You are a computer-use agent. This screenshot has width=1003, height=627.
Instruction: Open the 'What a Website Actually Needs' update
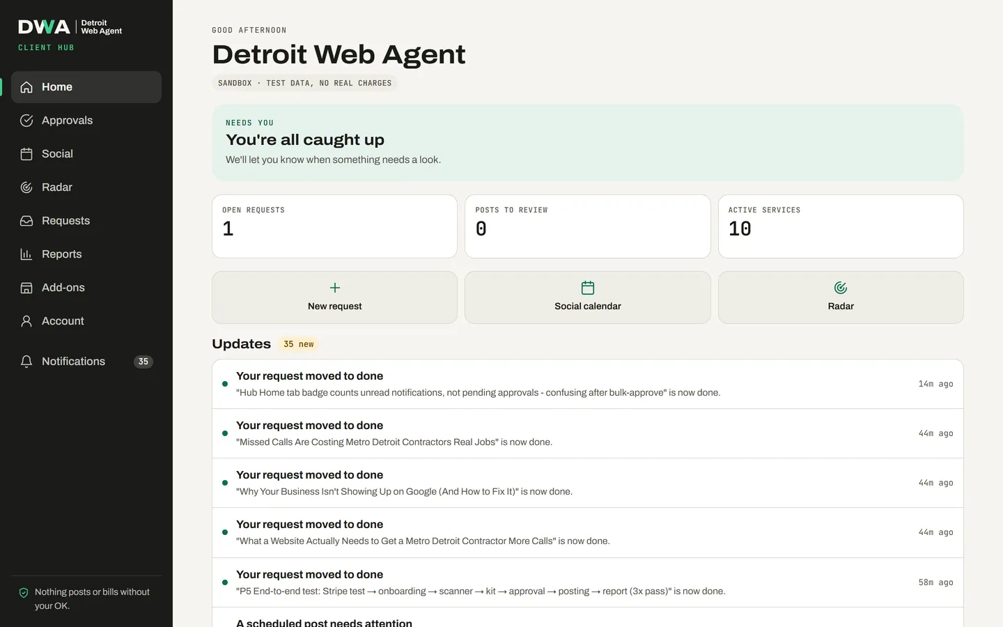tap(588, 532)
